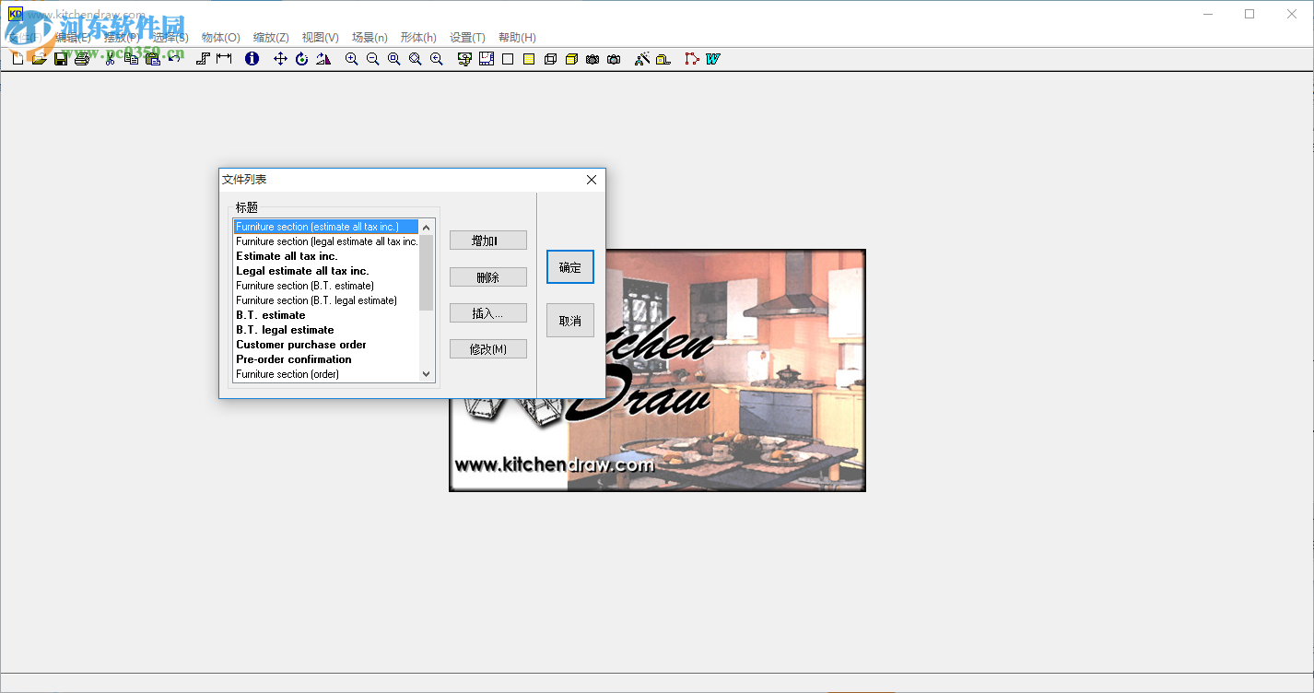Open the blue information icon
This screenshot has height=693, width=1314.
click(x=252, y=59)
